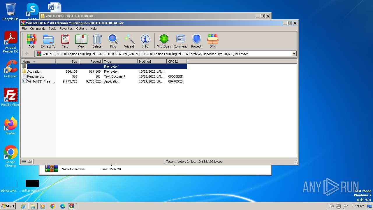Click the Delete trash icon
The image size is (373, 210).
[97, 41]
